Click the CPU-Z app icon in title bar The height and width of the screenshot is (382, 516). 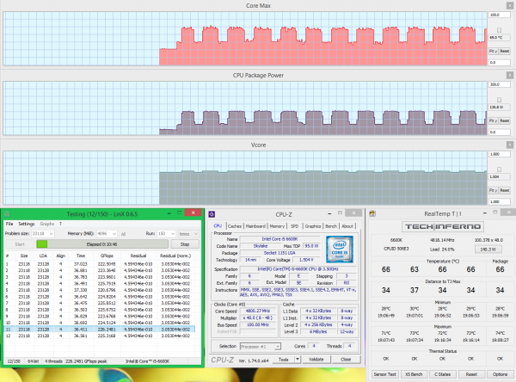(x=212, y=214)
